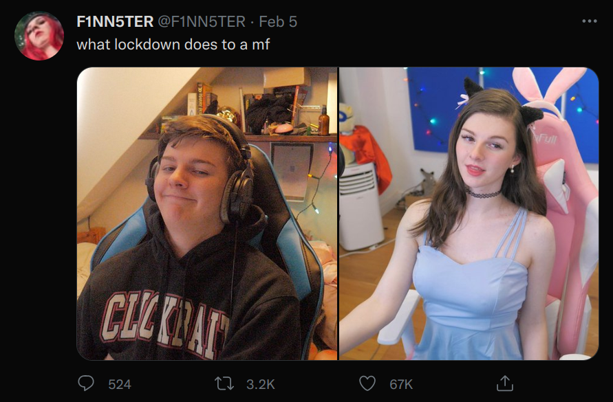Screen dimensions: 613x402
Task: Open the three-dot more options menu
Action: pyautogui.click(x=589, y=21)
